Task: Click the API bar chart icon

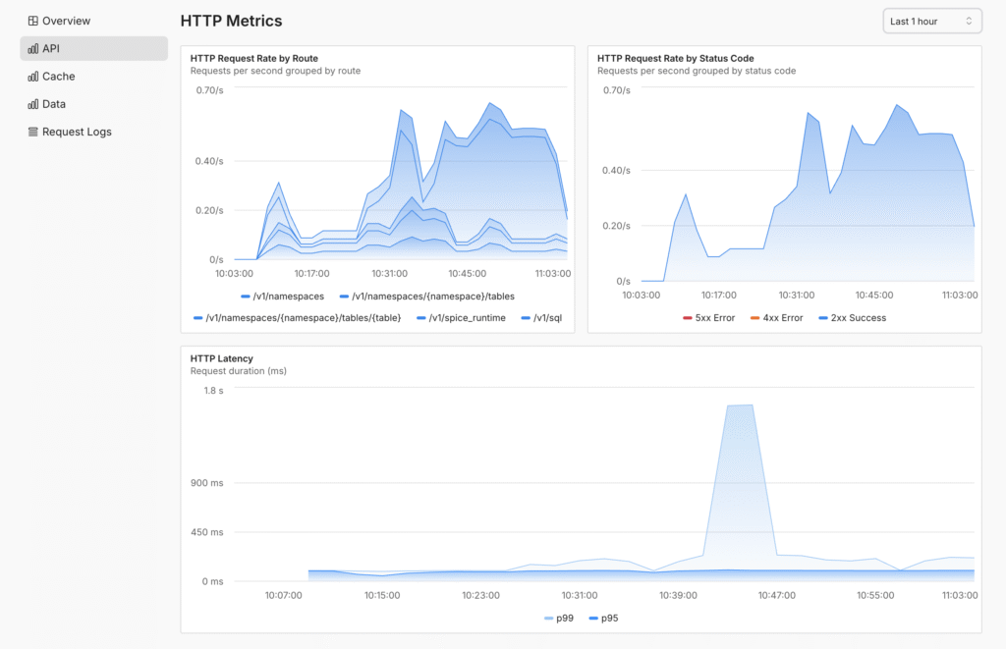Action: pyautogui.click(x=33, y=48)
